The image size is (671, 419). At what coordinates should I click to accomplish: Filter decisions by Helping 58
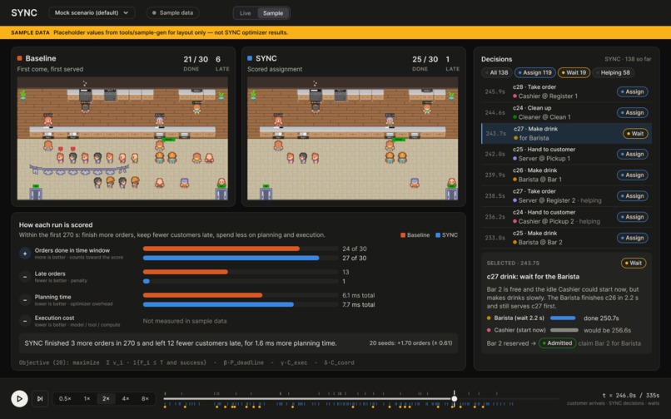pos(614,72)
